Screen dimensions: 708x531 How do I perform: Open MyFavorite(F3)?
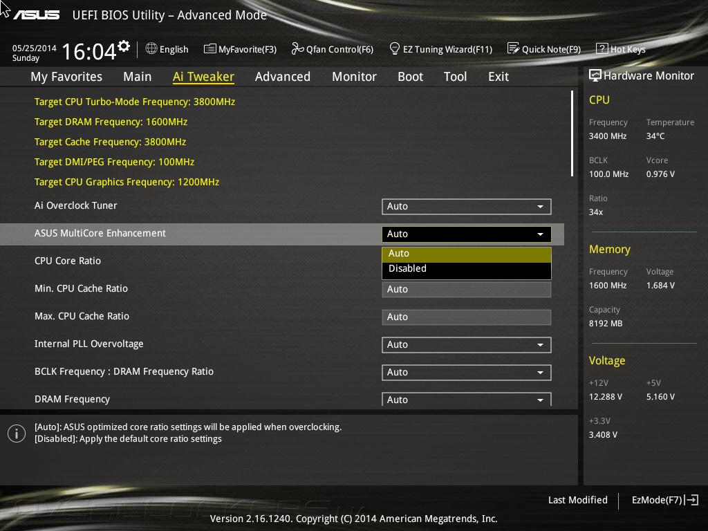point(240,49)
